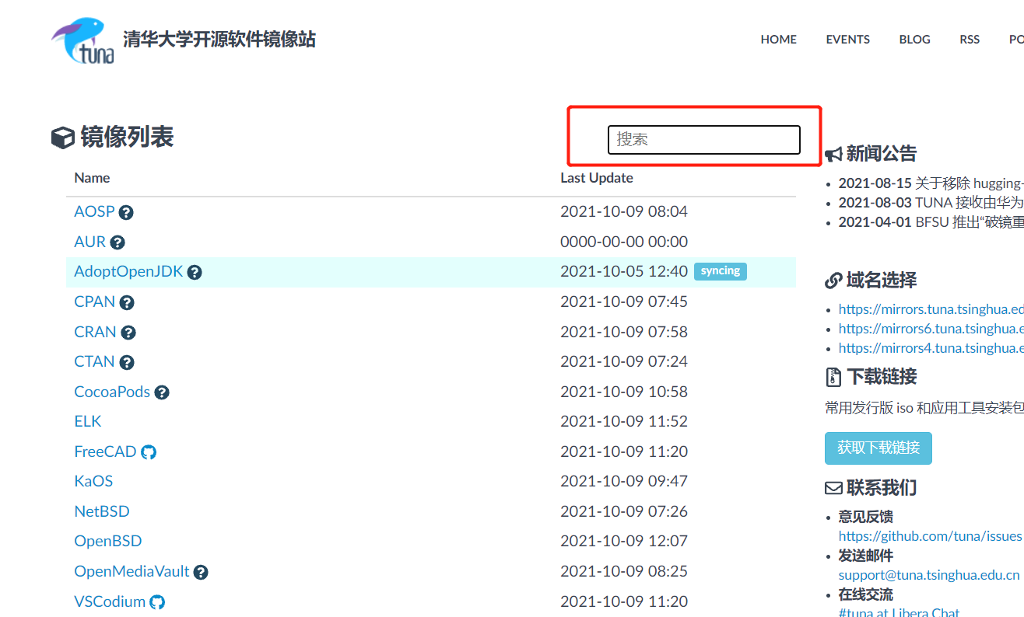Open BLOG navigation item

pyautogui.click(x=914, y=40)
